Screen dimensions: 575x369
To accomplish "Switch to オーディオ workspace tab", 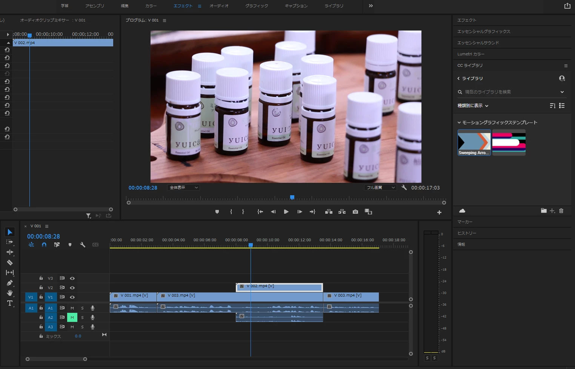I will [219, 6].
